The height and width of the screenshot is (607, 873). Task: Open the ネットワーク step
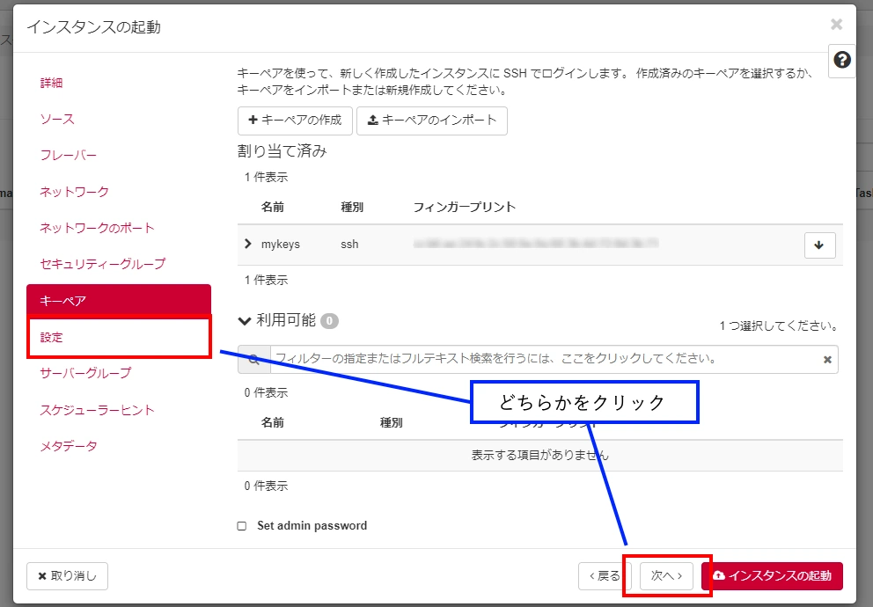pos(74,191)
